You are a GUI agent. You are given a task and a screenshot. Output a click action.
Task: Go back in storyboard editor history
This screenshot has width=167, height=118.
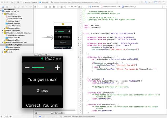point(39,7)
